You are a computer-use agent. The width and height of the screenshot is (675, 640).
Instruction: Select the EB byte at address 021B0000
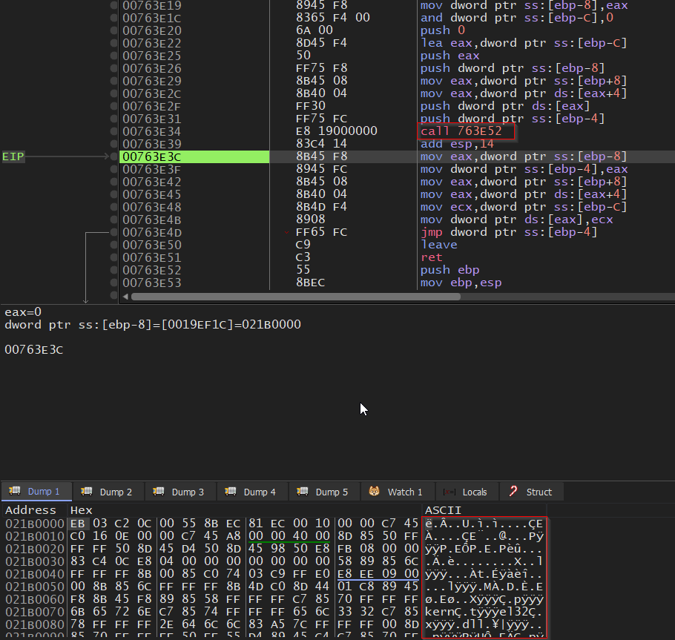click(77, 524)
